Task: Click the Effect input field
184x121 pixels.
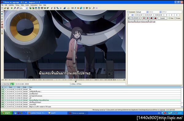Action: point(172,12)
